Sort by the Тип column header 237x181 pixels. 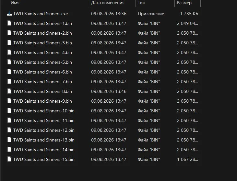pos(141,3)
